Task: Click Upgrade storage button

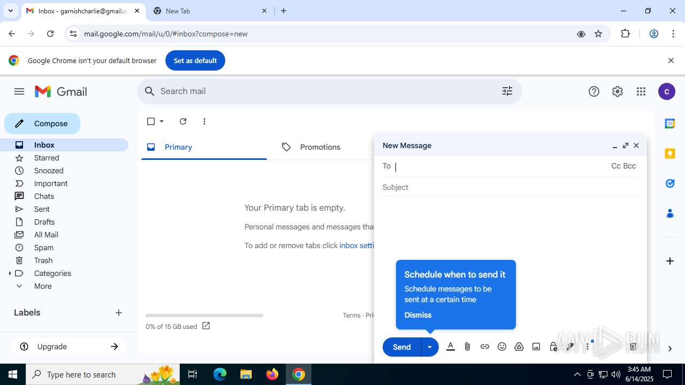Action: click(68, 346)
